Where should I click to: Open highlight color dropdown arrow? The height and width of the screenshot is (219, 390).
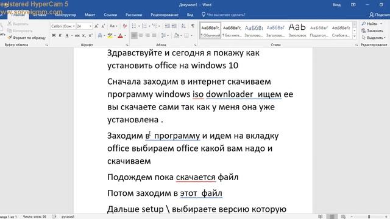pos(115,35)
